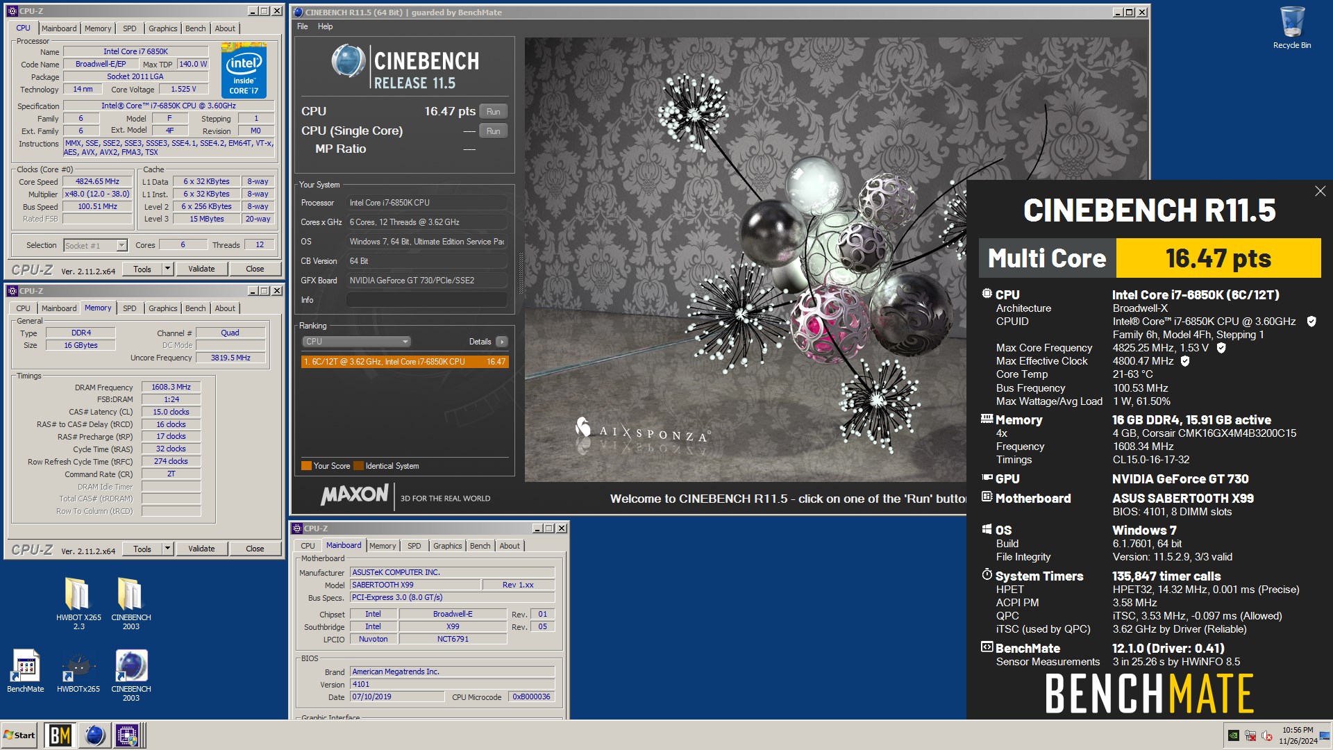1333x750 pixels.
Task: Click Close in top CPU-Z window
Action: (255, 269)
